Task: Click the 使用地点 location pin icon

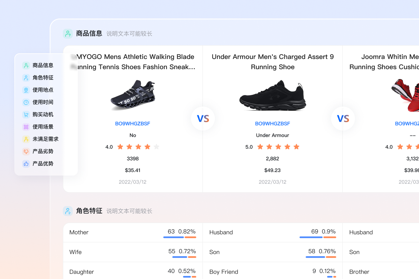Action: pos(26,90)
